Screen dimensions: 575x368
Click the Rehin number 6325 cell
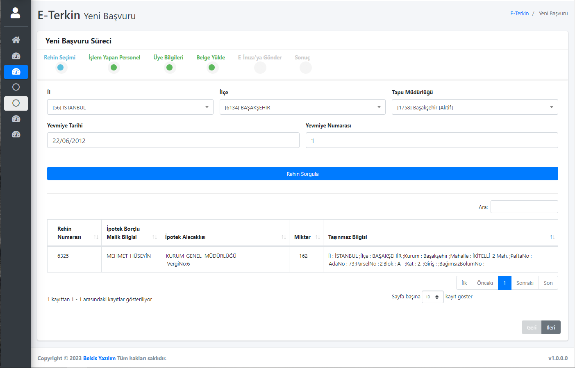pos(74,259)
